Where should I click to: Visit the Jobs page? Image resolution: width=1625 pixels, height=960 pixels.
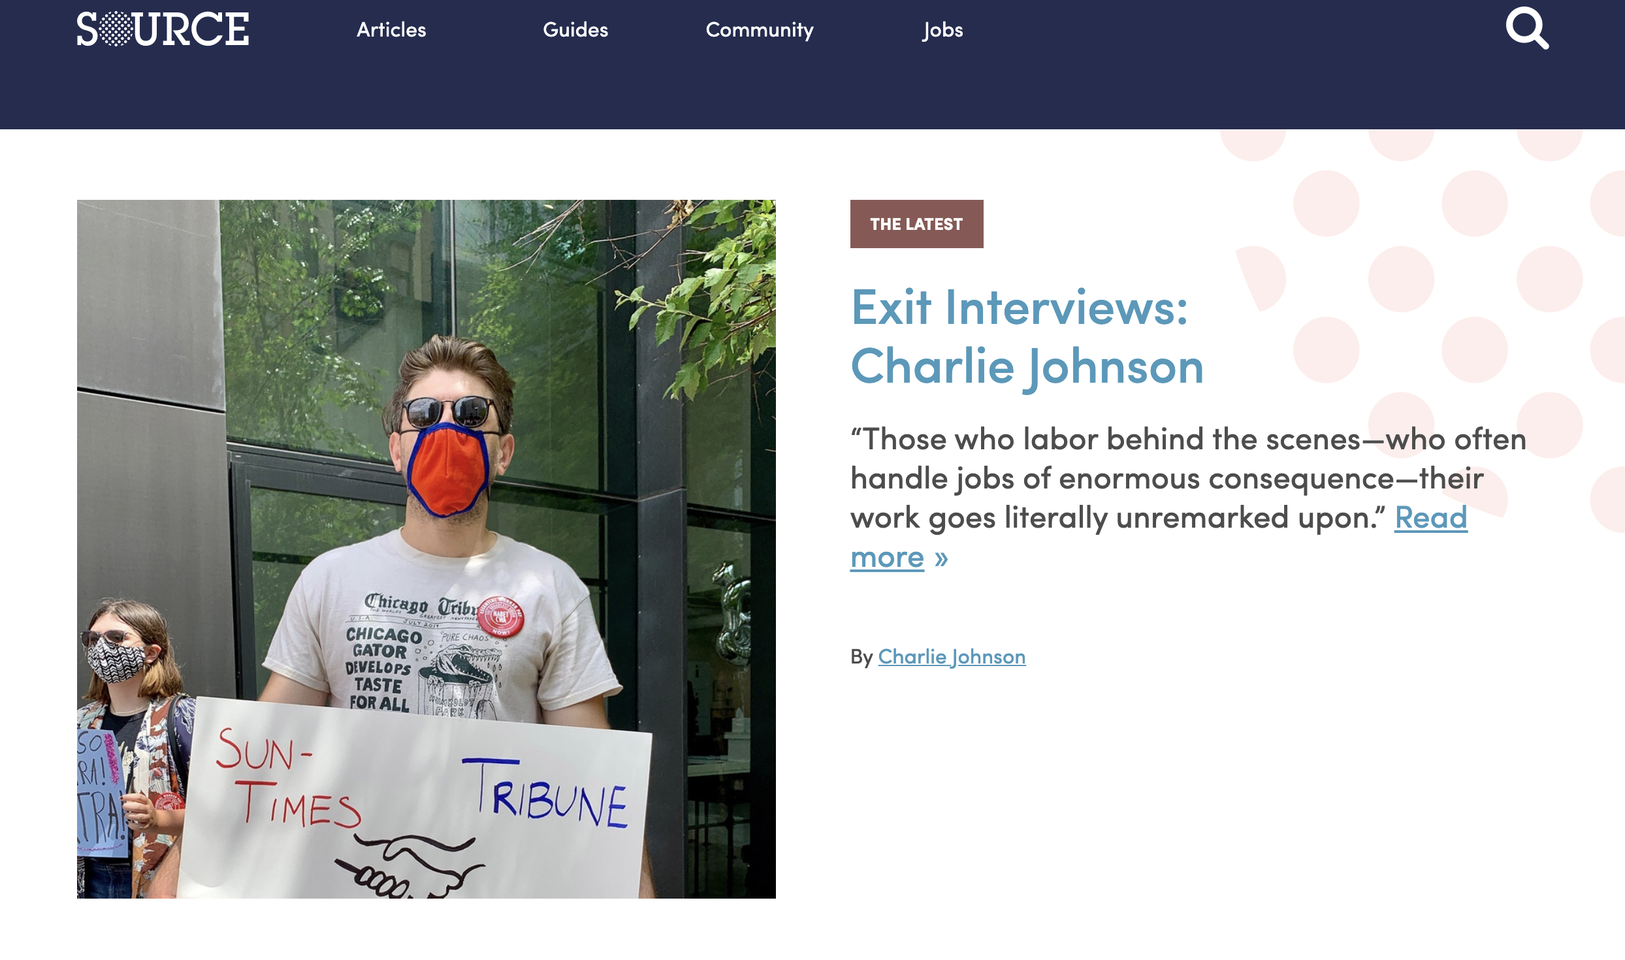pyautogui.click(x=942, y=30)
